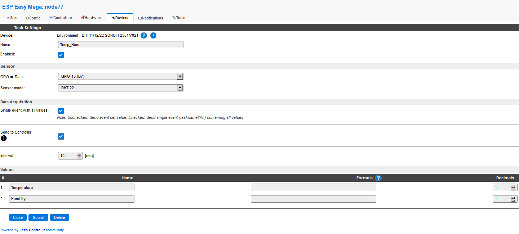Increase Humidity decimals with up arrow
The image size is (519, 234).
pos(513,197)
